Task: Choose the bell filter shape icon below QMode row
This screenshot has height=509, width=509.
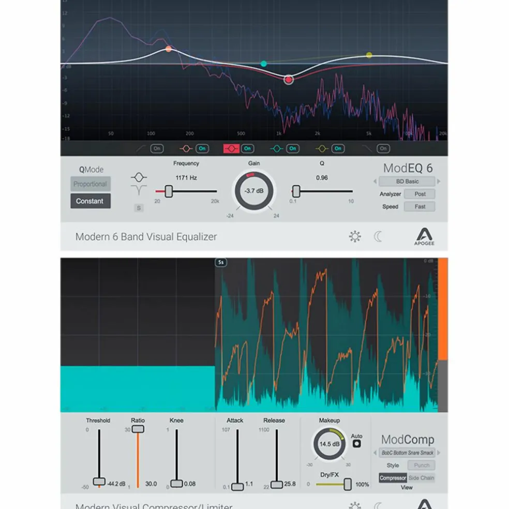Action: [139, 177]
